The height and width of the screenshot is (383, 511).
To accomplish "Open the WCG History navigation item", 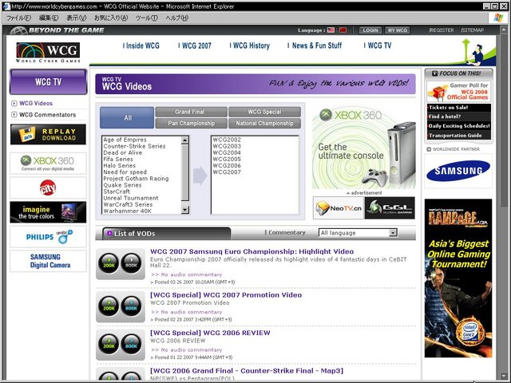I will 250,45.
